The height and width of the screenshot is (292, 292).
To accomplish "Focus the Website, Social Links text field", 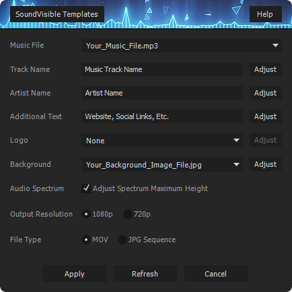I will pos(162,116).
